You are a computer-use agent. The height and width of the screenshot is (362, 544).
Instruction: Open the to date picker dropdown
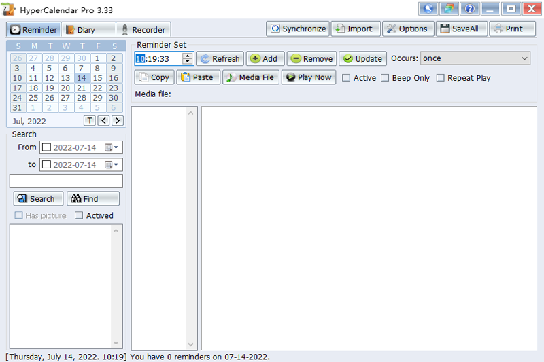(112, 164)
